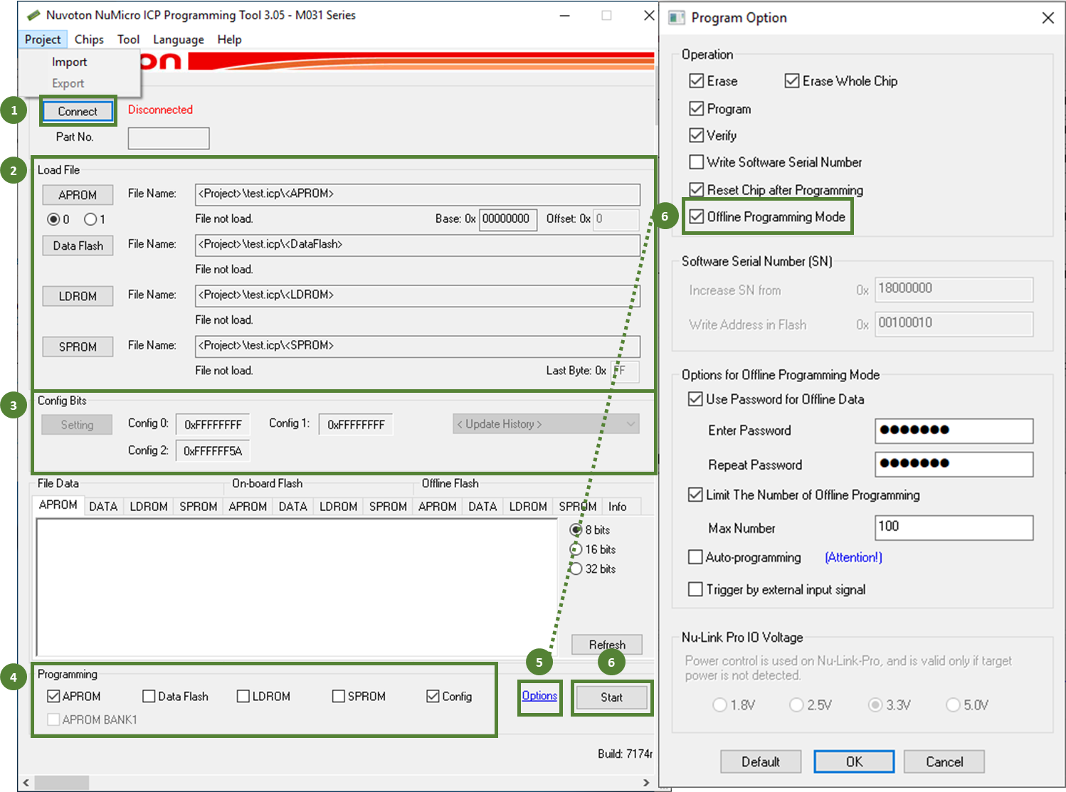Click the SPROM file name field

pos(418,346)
